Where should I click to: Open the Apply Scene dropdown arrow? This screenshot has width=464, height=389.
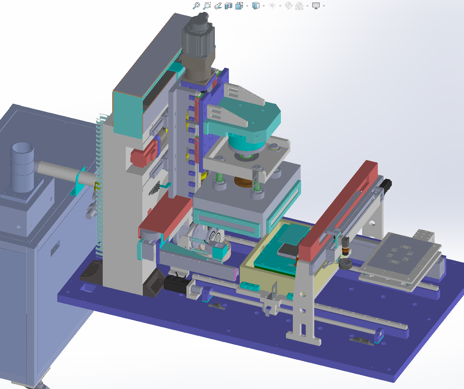(307, 6)
